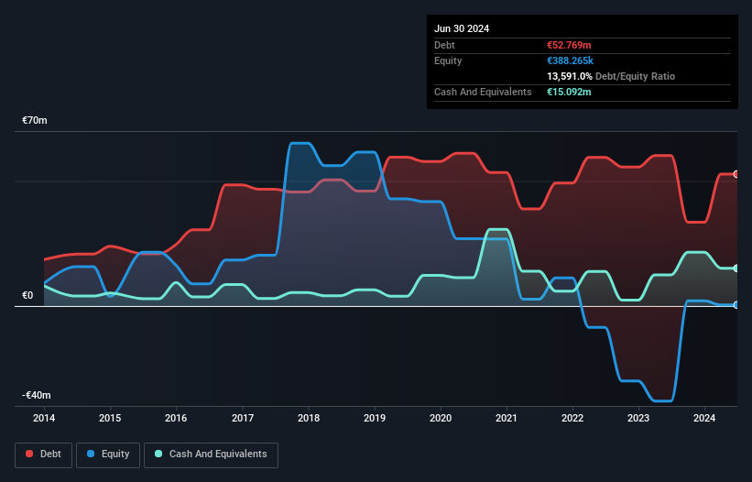The width and height of the screenshot is (752, 482).
Task: Click the Debt/Equity Ratio label text
Action: [635, 76]
